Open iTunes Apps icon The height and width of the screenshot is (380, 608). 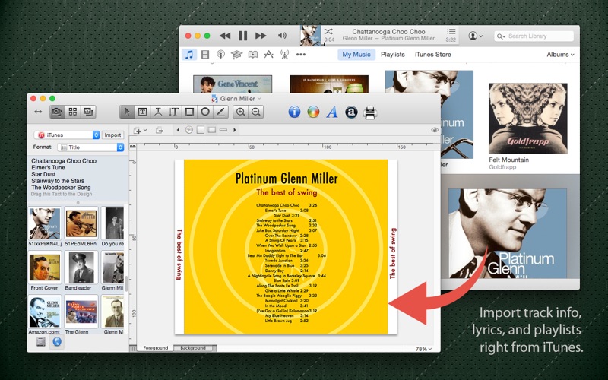pos(269,55)
